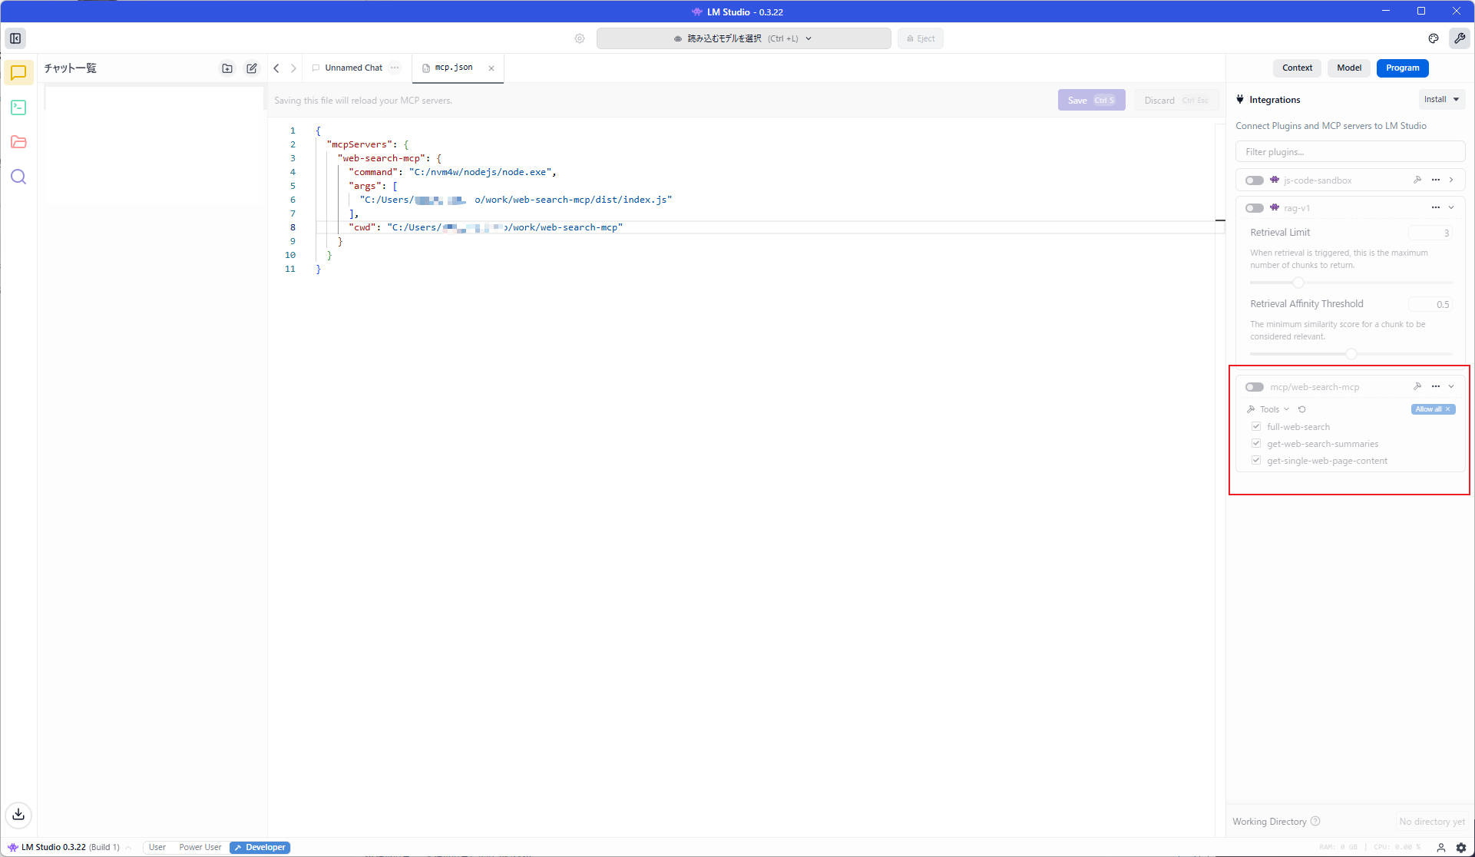Open more options for rag-v1
Viewport: 1475px width, 857px height.
pos(1436,207)
